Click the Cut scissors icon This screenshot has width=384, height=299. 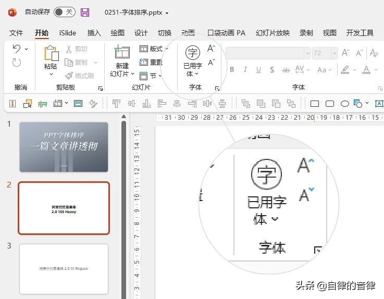pos(69,49)
